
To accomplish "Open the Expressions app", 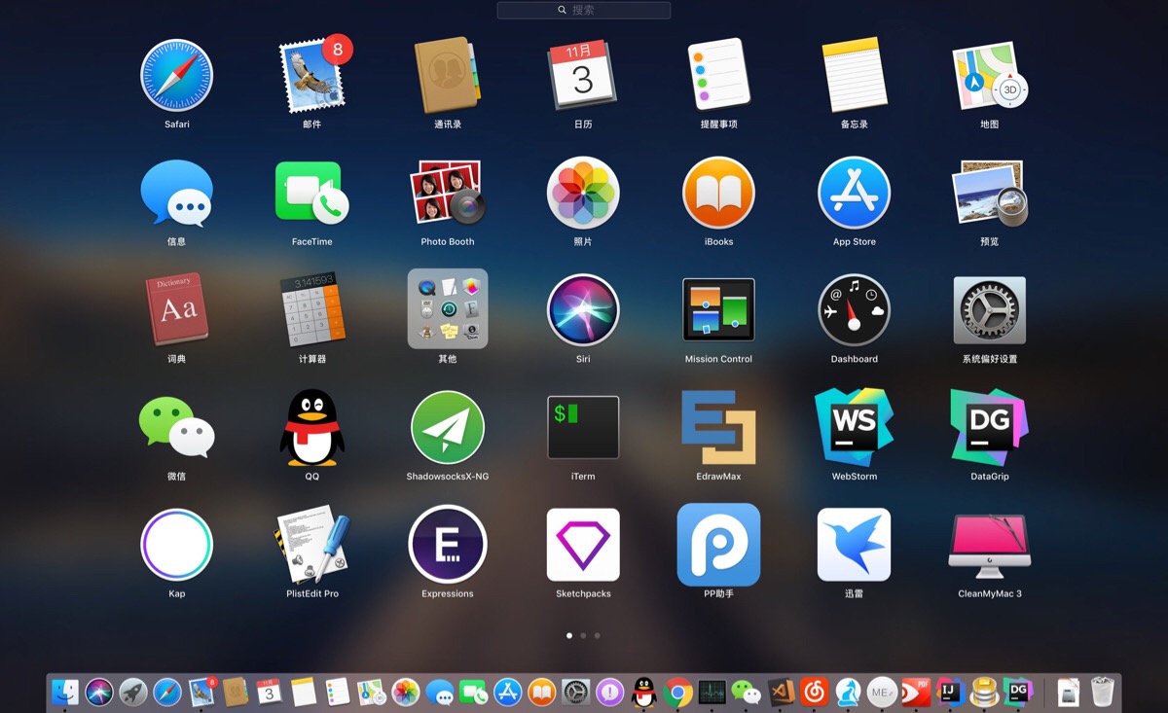I will pos(448,545).
